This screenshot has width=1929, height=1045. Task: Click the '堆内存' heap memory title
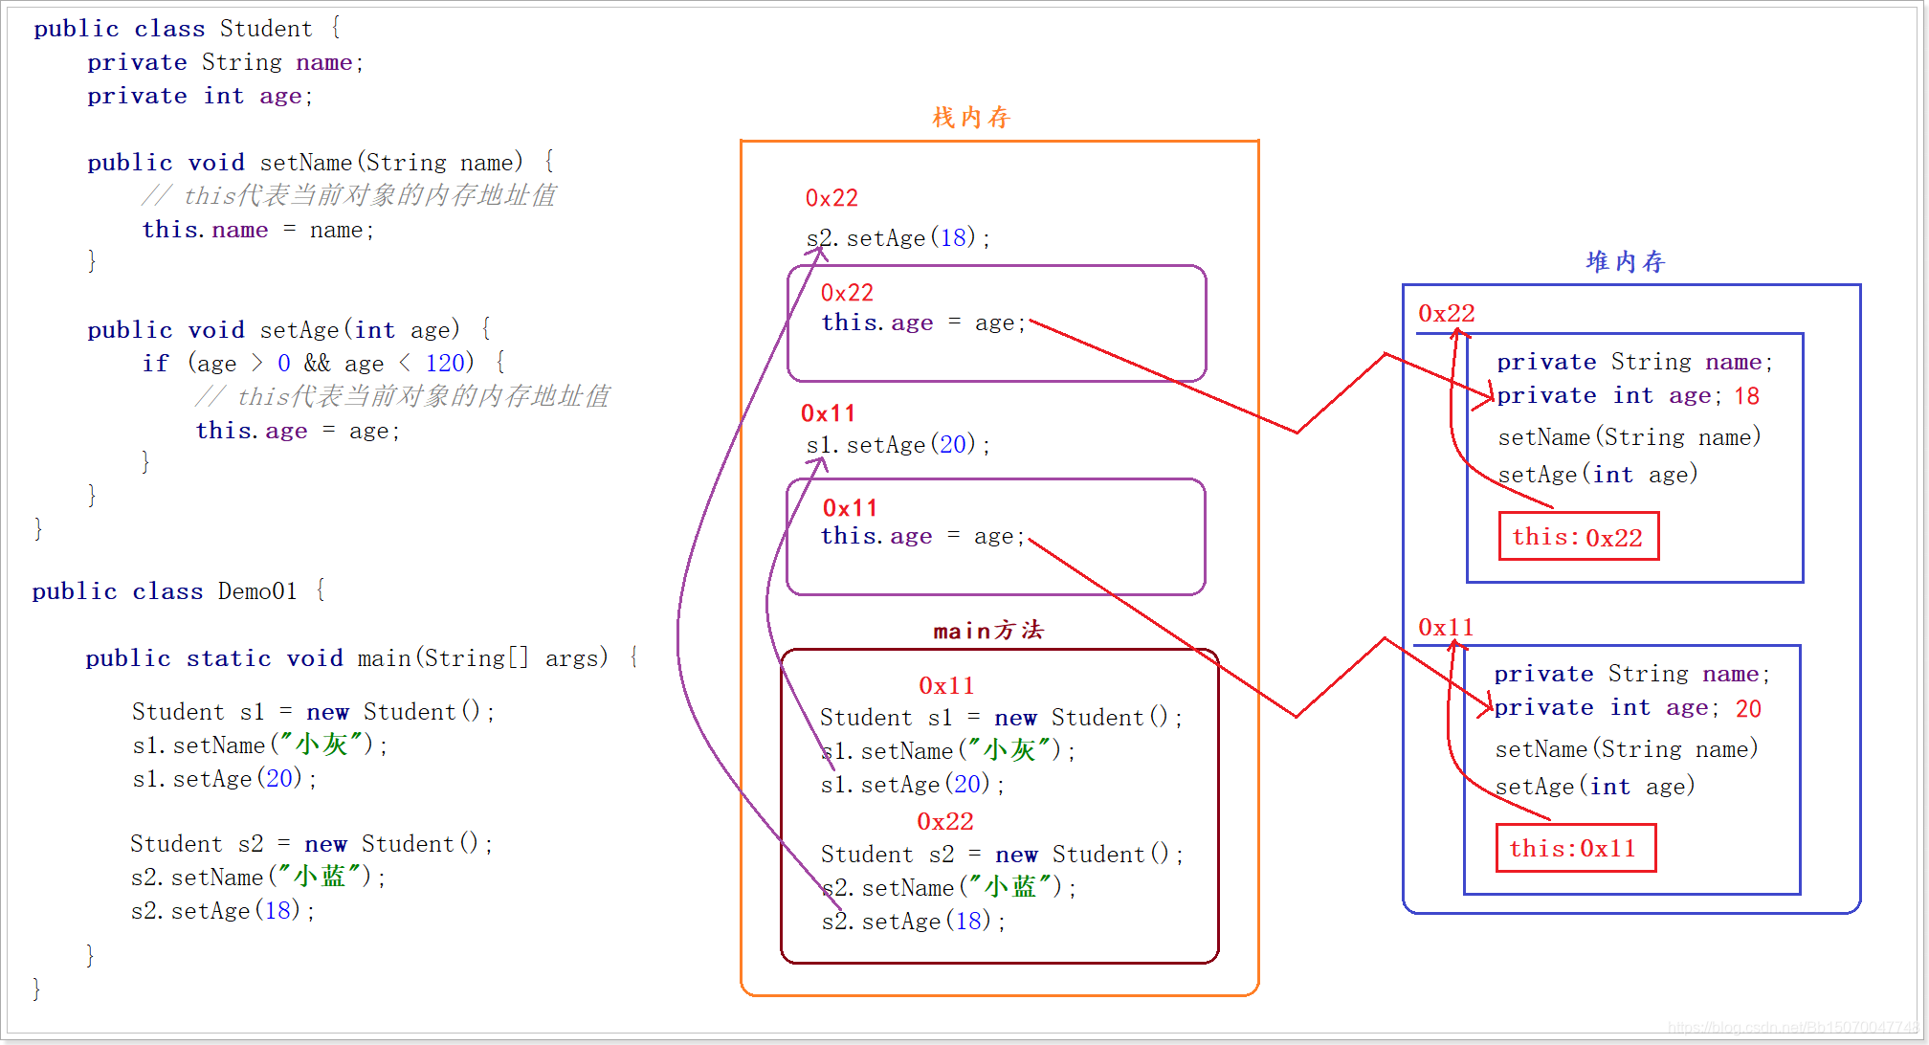tap(1626, 261)
